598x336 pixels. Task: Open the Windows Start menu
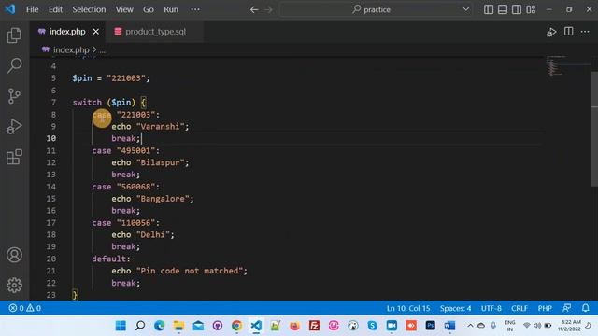121,326
